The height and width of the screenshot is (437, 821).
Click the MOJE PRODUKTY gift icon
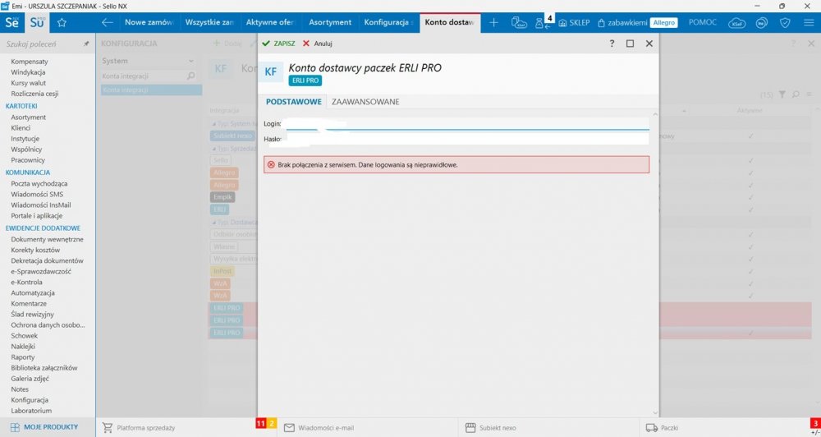[x=15, y=427]
